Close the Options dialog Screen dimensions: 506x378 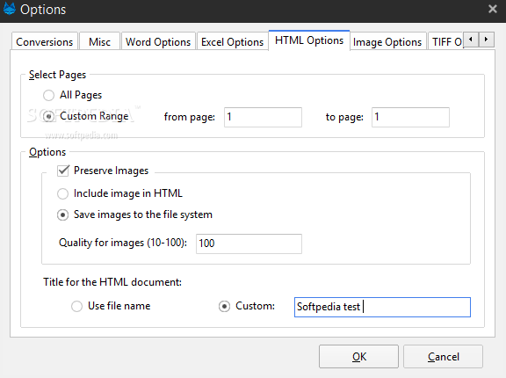pos(493,9)
